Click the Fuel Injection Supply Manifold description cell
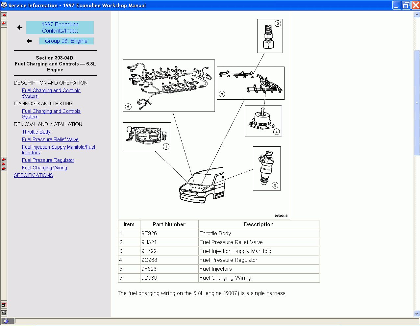Screen dimensions: 420x326 [x=259, y=251]
